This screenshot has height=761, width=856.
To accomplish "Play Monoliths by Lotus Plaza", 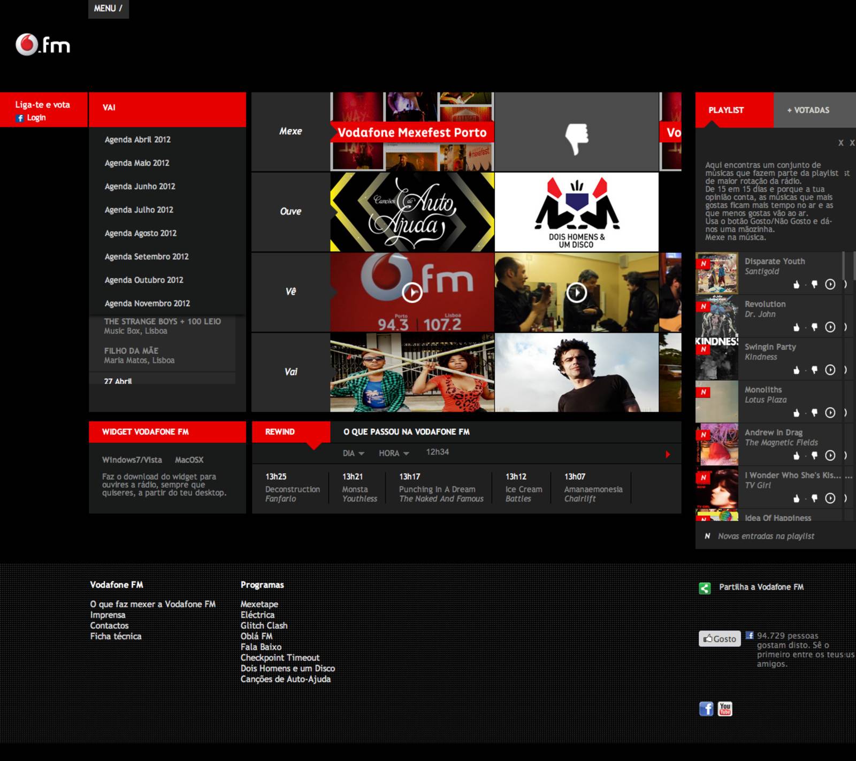I will tap(830, 413).
